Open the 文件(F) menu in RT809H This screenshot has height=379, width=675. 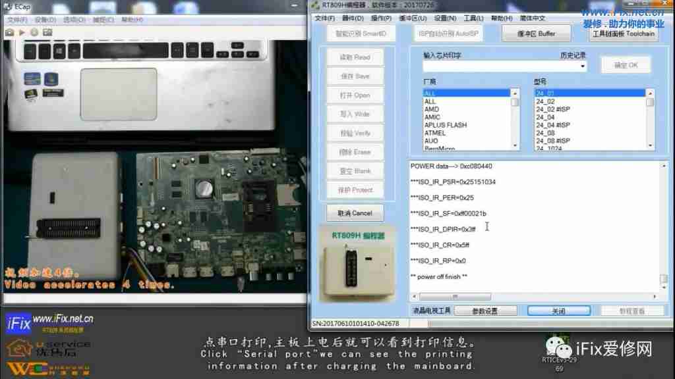[321, 18]
